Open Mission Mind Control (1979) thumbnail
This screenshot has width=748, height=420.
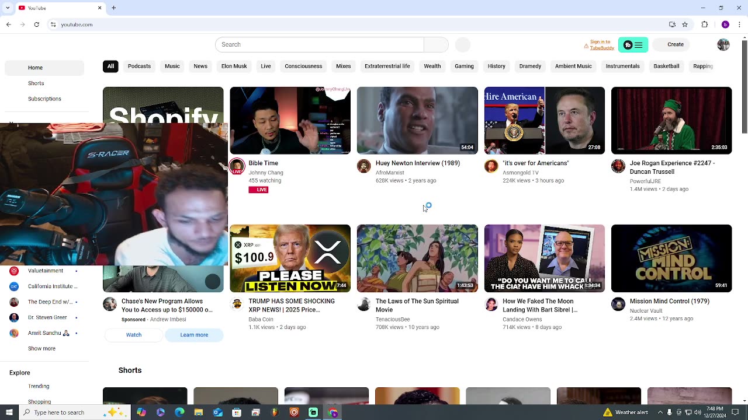point(671,258)
